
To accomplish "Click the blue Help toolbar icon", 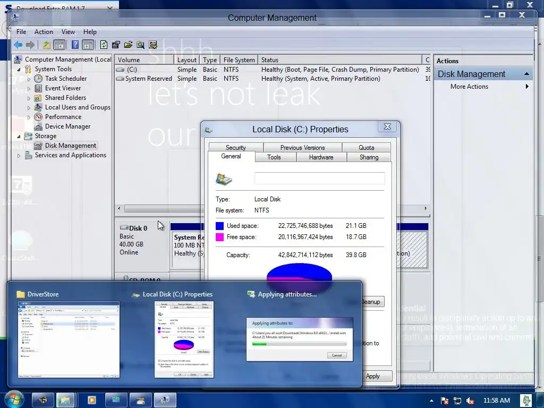I will 75,45.
